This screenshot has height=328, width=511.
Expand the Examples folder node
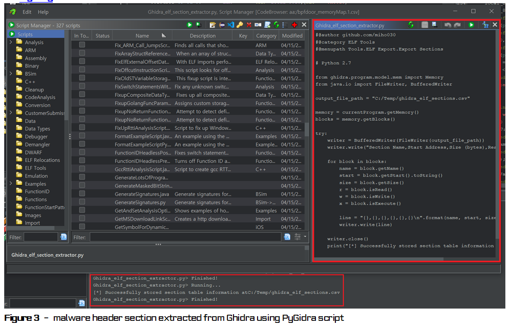click(11, 183)
